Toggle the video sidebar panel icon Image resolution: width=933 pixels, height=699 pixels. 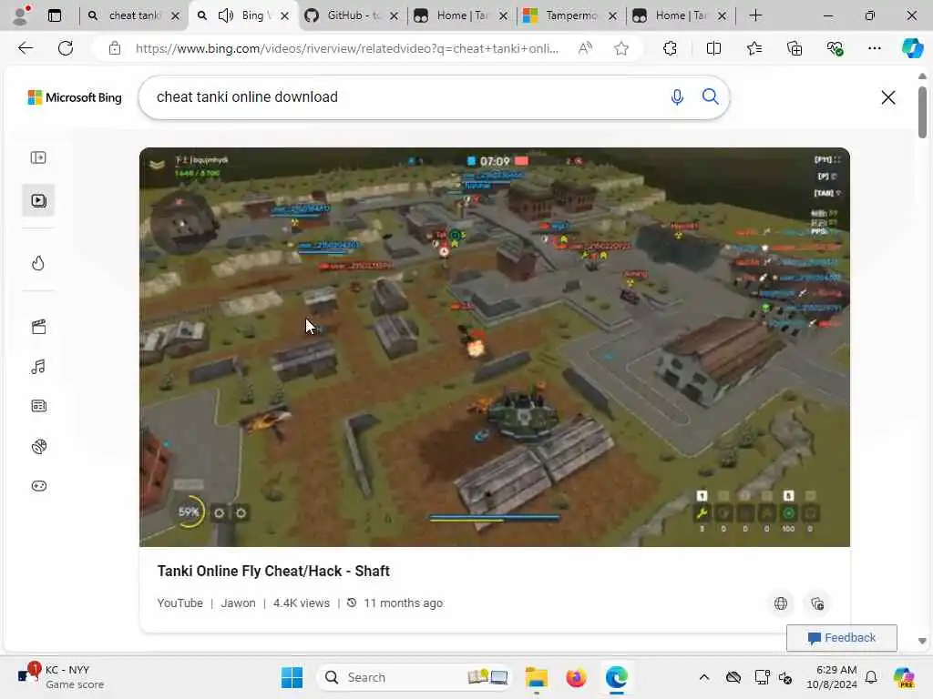tap(38, 157)
